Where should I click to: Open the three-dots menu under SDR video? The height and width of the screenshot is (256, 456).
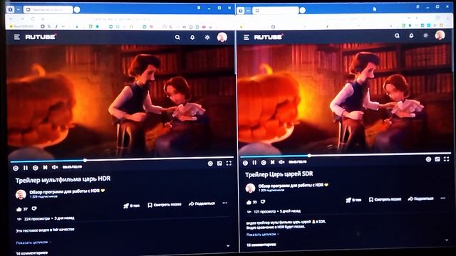click(x=443, y=198)
